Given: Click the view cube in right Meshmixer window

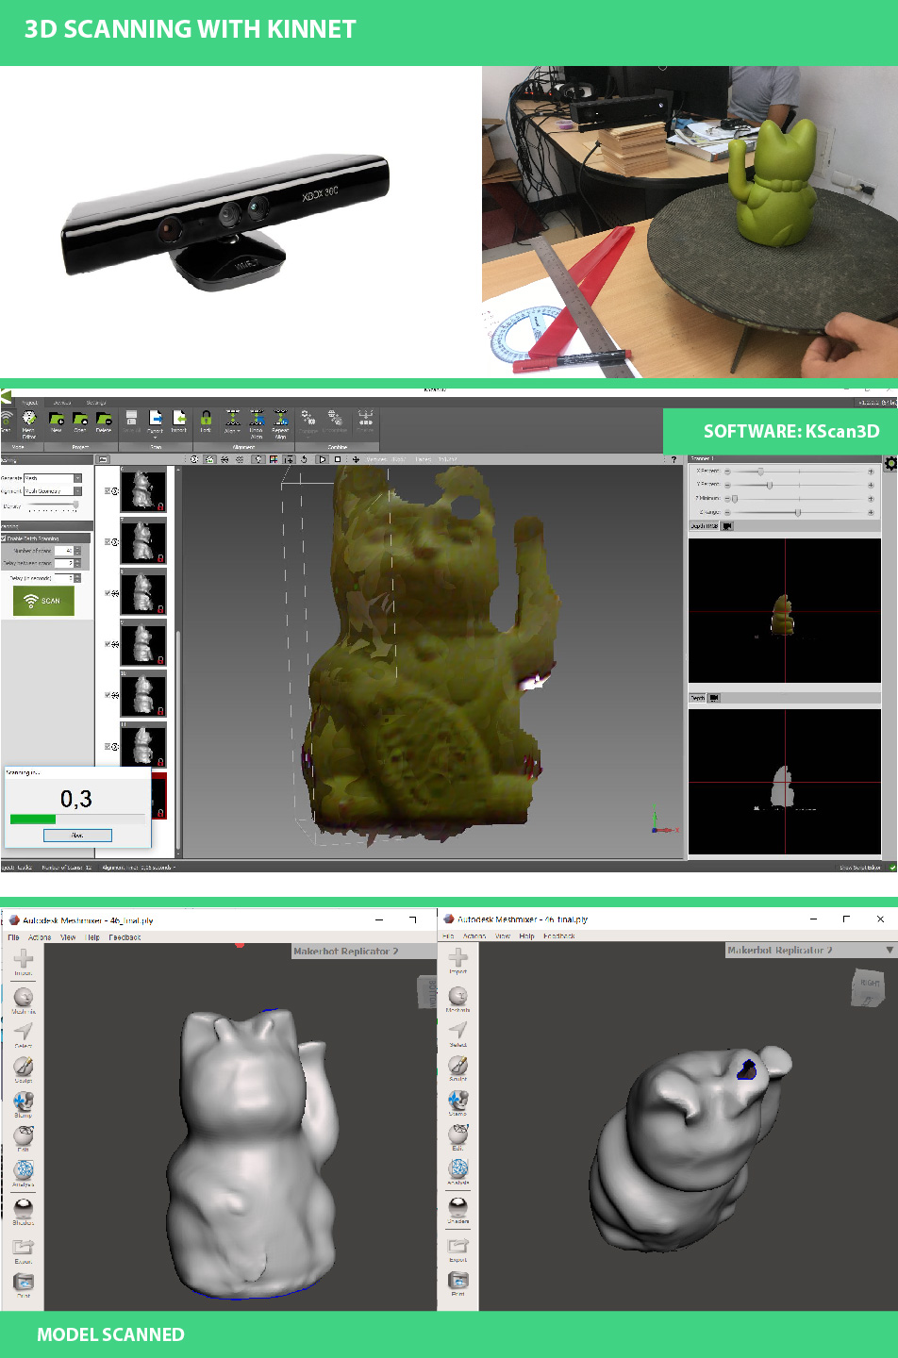Looking at the screenshot, I should tap(868, 985).
